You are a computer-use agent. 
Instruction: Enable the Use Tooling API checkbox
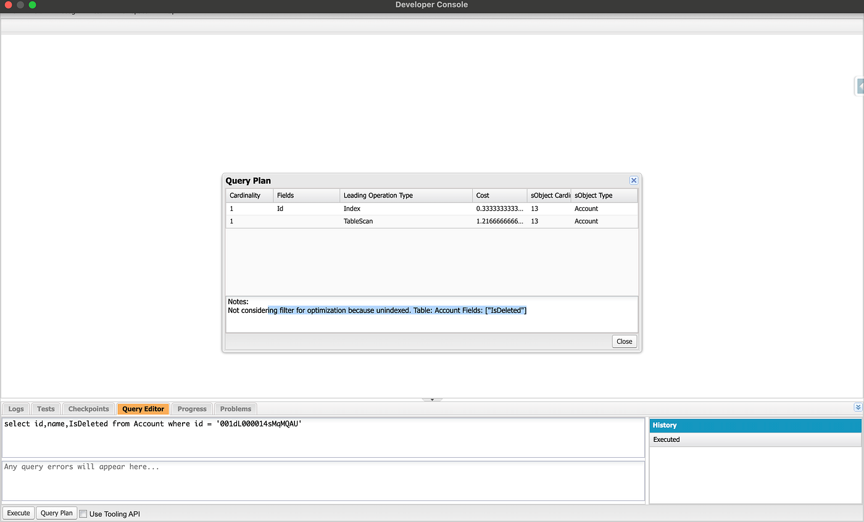tap(83, 513)
